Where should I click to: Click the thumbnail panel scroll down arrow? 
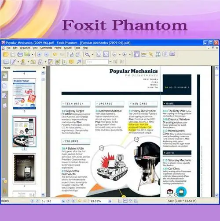[x=43, y=195]
